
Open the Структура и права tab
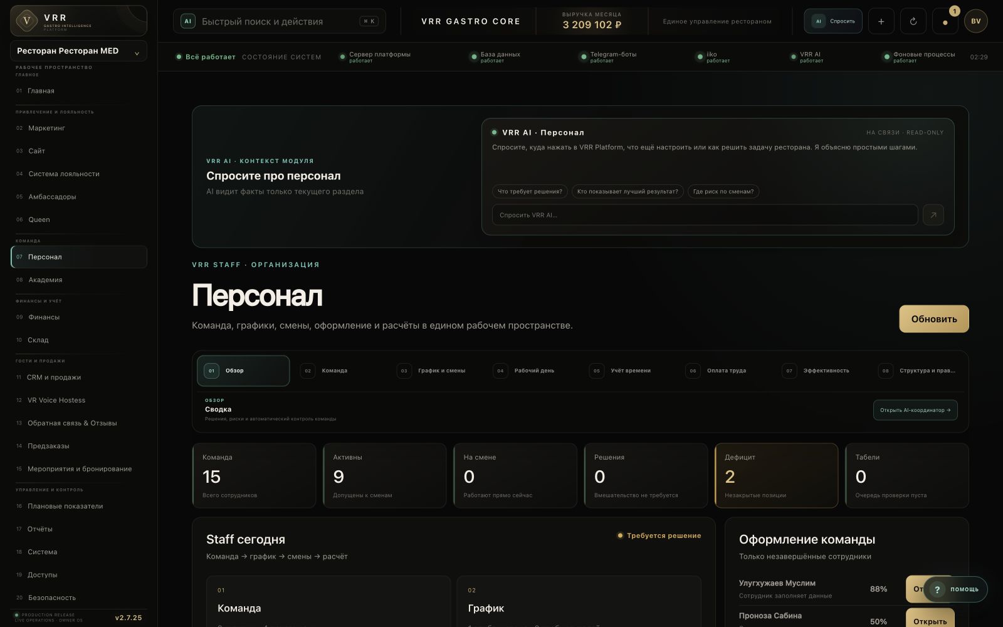(918, 371)
